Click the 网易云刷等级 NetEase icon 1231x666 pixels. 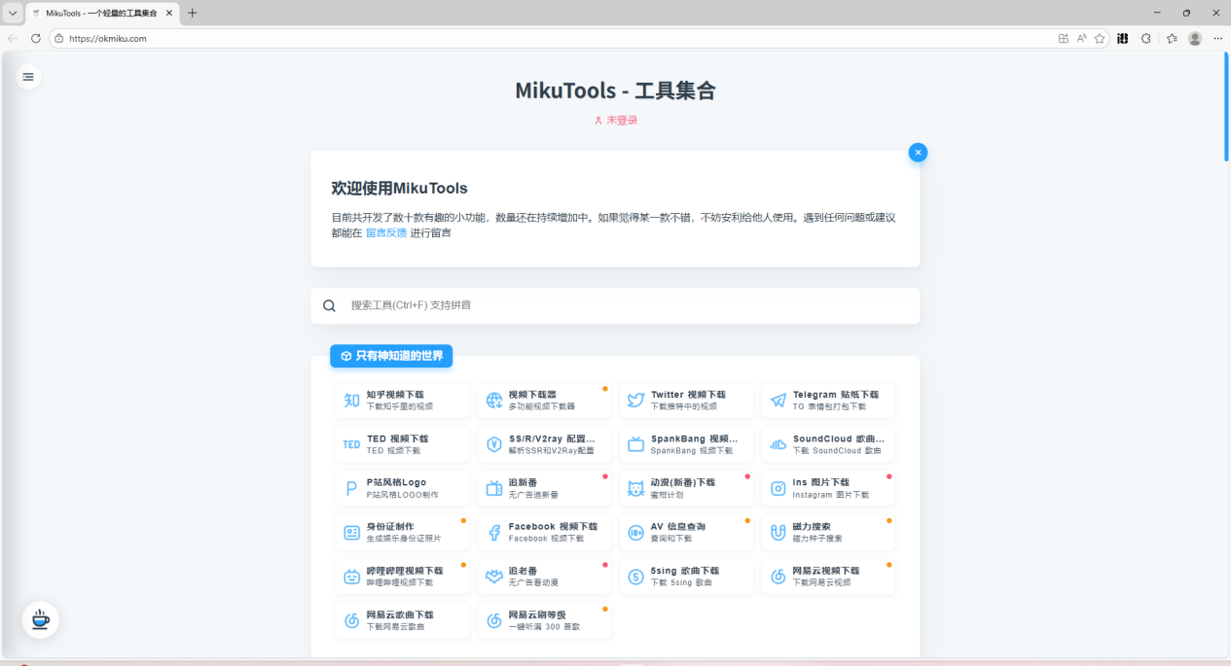pyautogui.click(x=494, y=620)
